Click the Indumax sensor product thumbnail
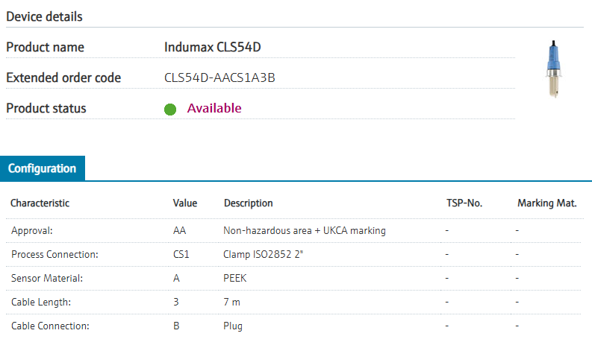 (553, 69)
